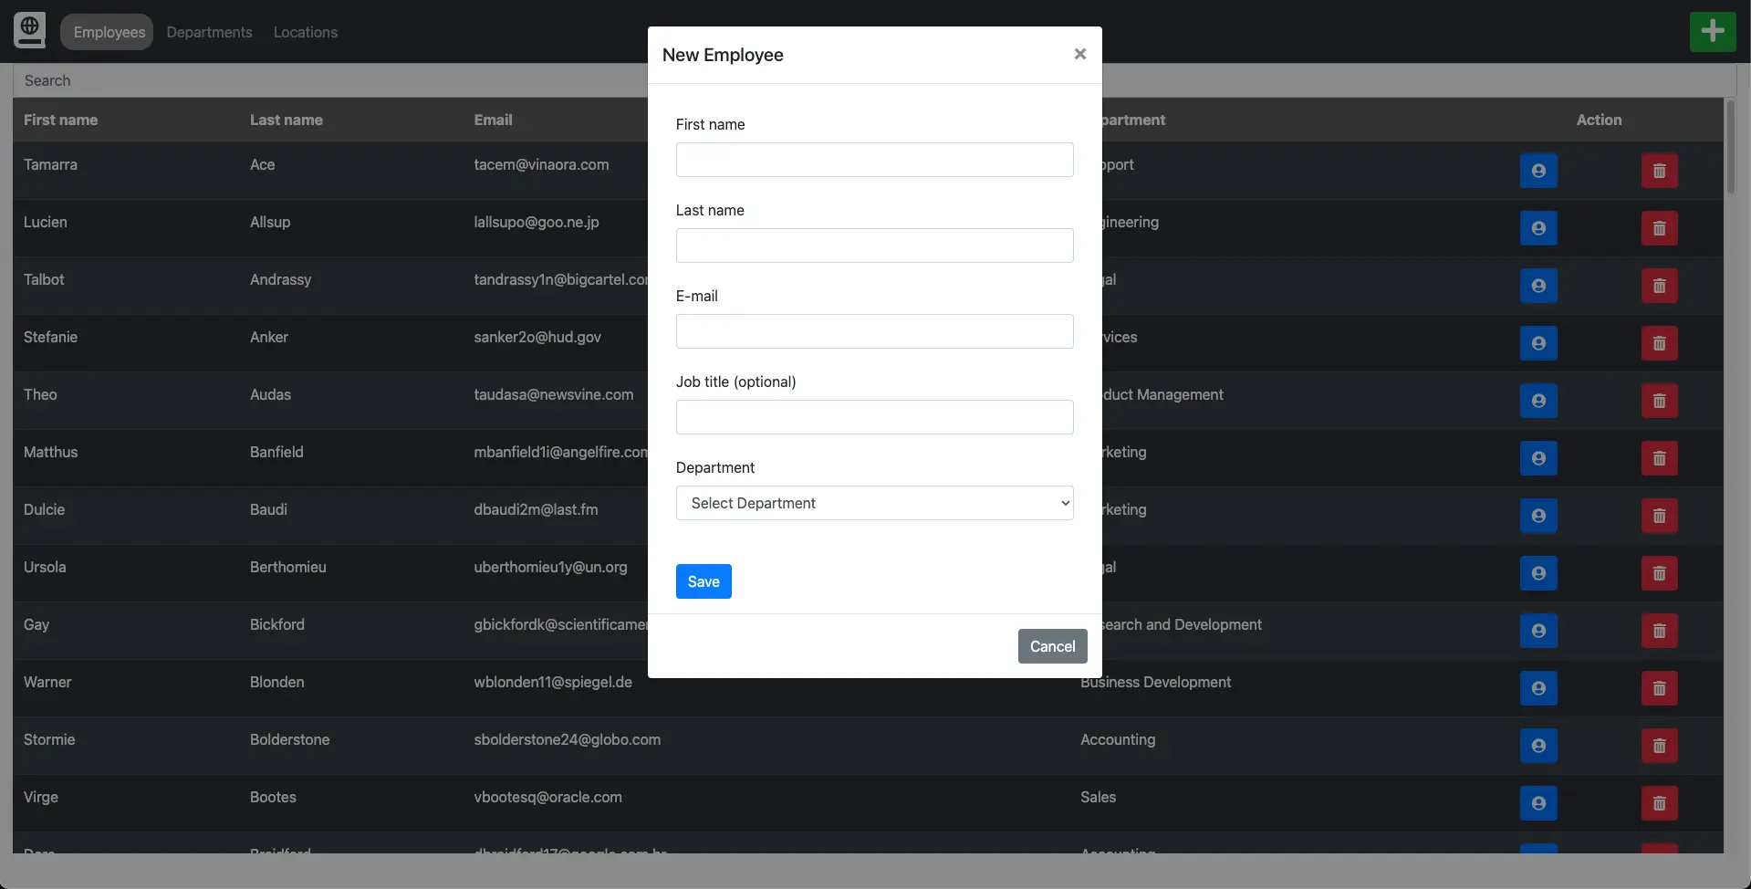
Task: Open profile icon for Tamarra Ace
Action: [1537, 171]
